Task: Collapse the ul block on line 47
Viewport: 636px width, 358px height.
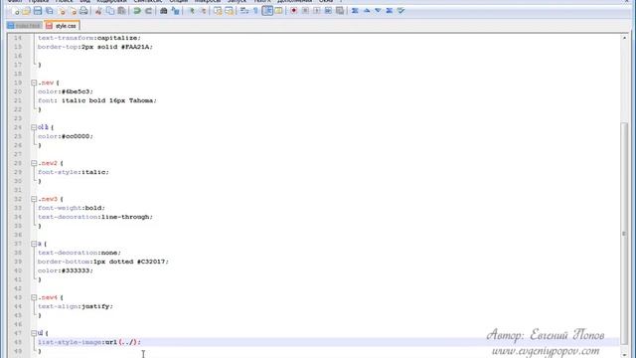Action: (x=34, y=333)
